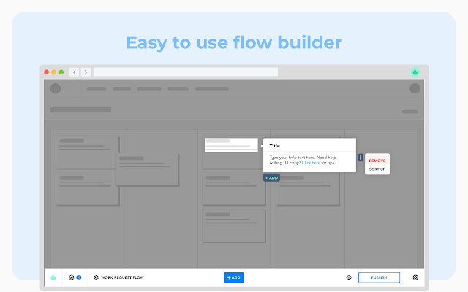
Task: Click the Title field in the tooltip
Action: pyautogui.click(x=275, y=146)
